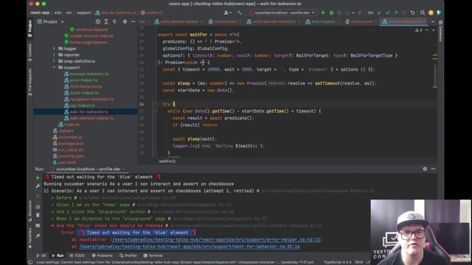
Task: Open browser-behavior.ts in project tree
Action: (89, 74)
